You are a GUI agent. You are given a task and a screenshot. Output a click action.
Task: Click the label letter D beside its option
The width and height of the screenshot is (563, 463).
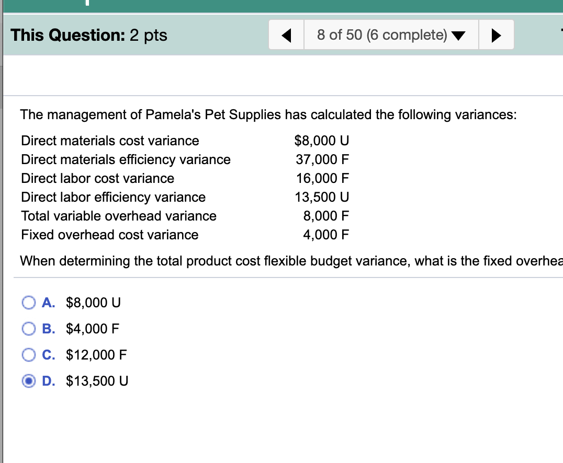49,381
